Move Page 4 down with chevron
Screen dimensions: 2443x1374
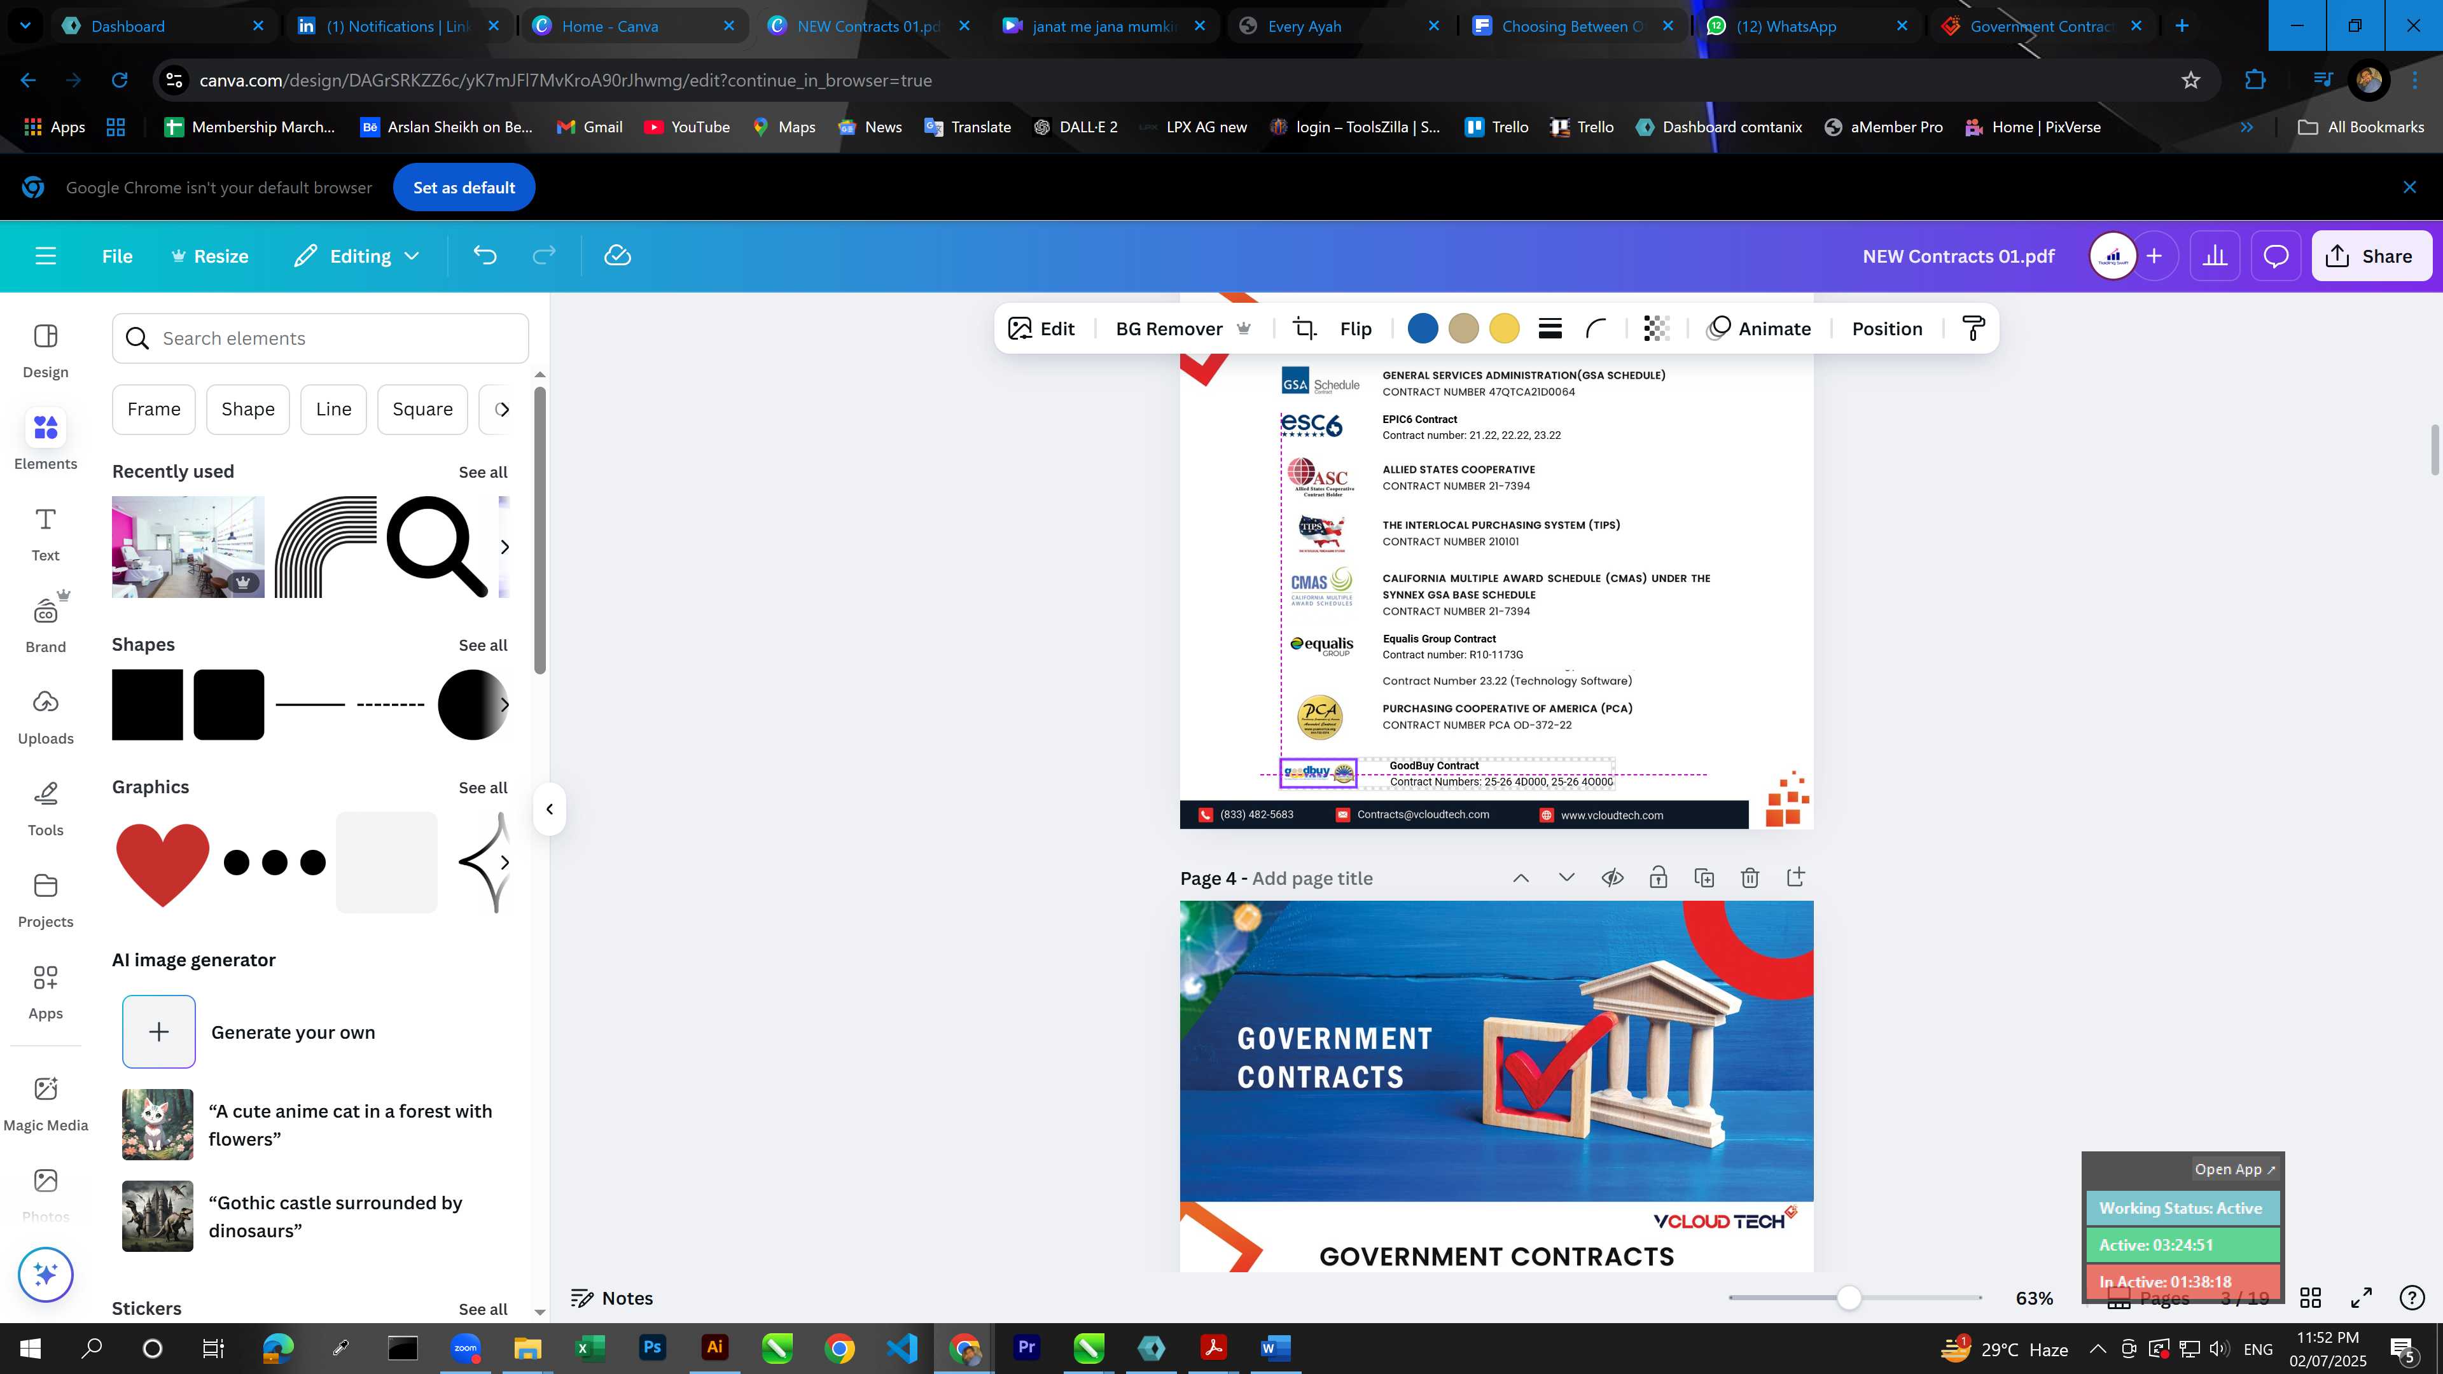click(1566, 878)
